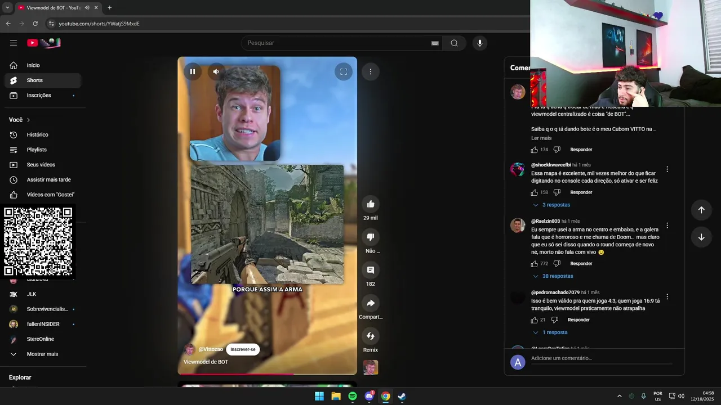Image resolution: width=721 pixels, height=405 pixels.
Task: Click the YouTube logo
Action: pos(44,43)
